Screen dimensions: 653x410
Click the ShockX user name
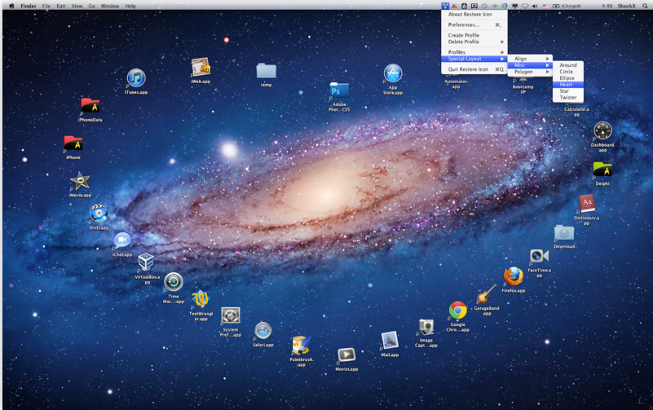pyautogui.click(x=626, y=6)
